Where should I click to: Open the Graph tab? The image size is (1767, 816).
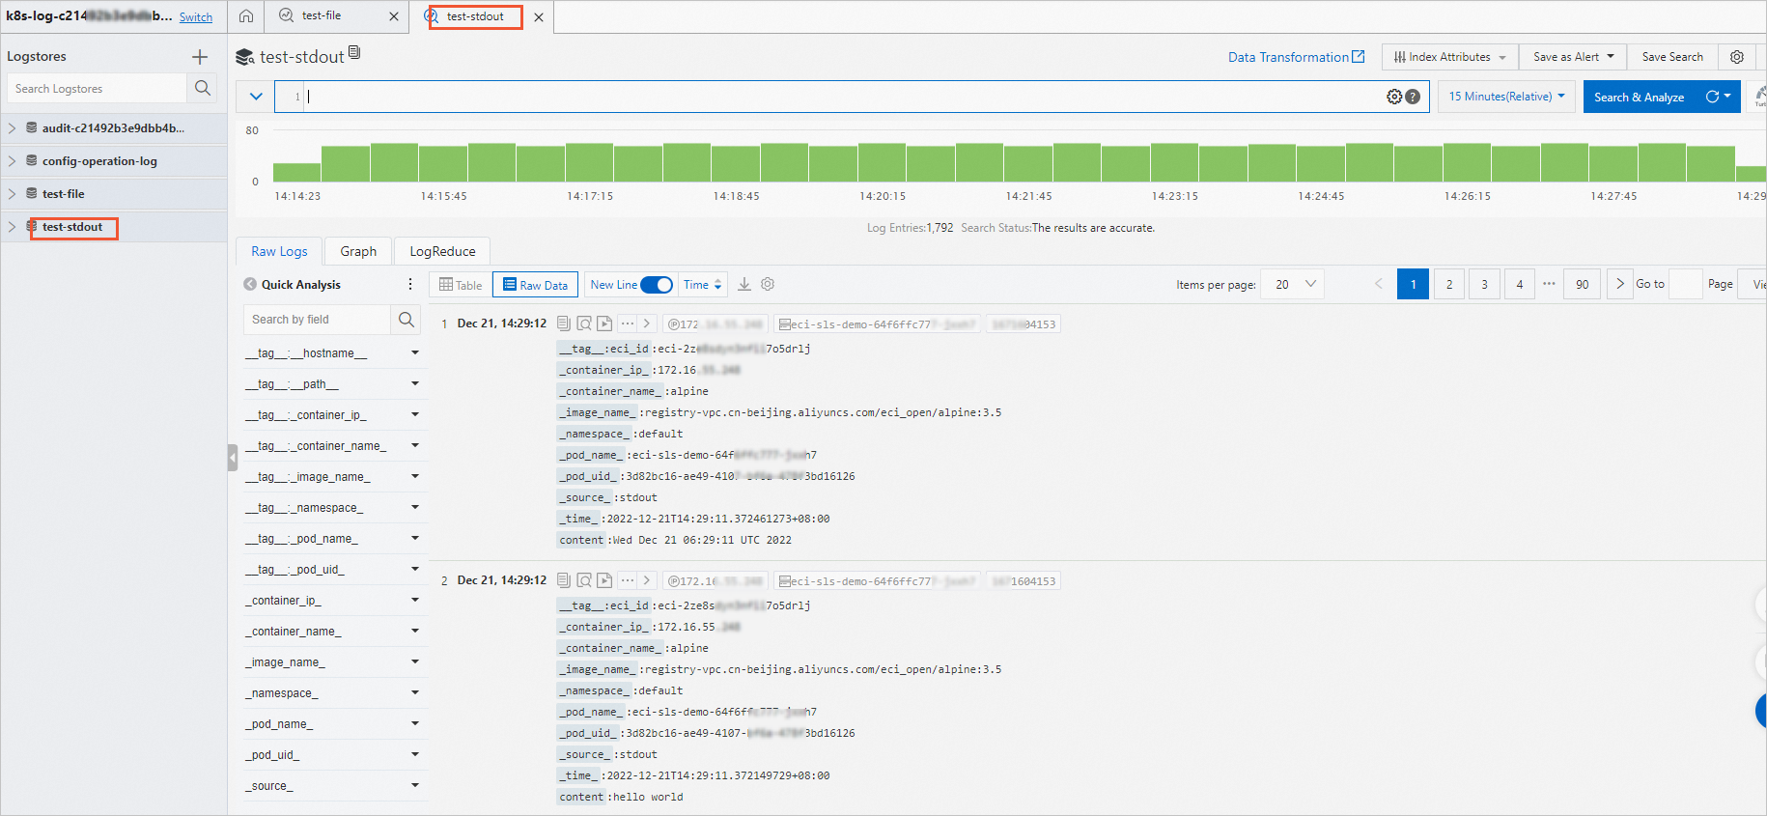358,251
